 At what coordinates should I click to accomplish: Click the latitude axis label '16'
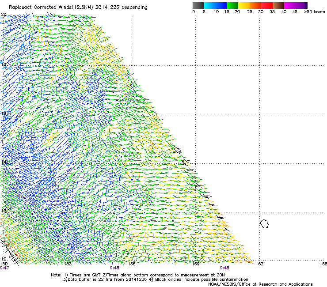point(4,113)
